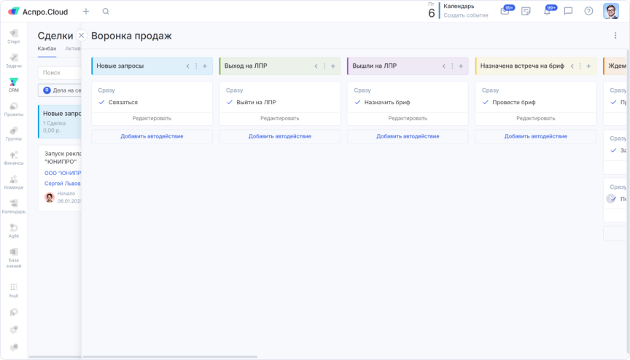The width and height of the screenshot is (630, 360).
Task: Open Задачи in the left sidebar
Action: [14, 60]
